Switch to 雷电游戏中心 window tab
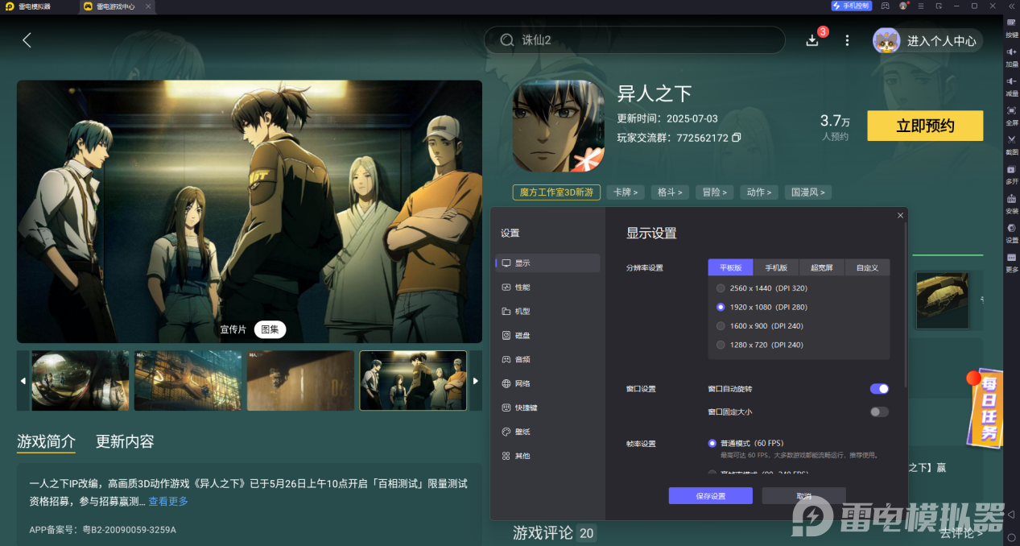This screenshot has height=546, width=1020. (116, 6)
